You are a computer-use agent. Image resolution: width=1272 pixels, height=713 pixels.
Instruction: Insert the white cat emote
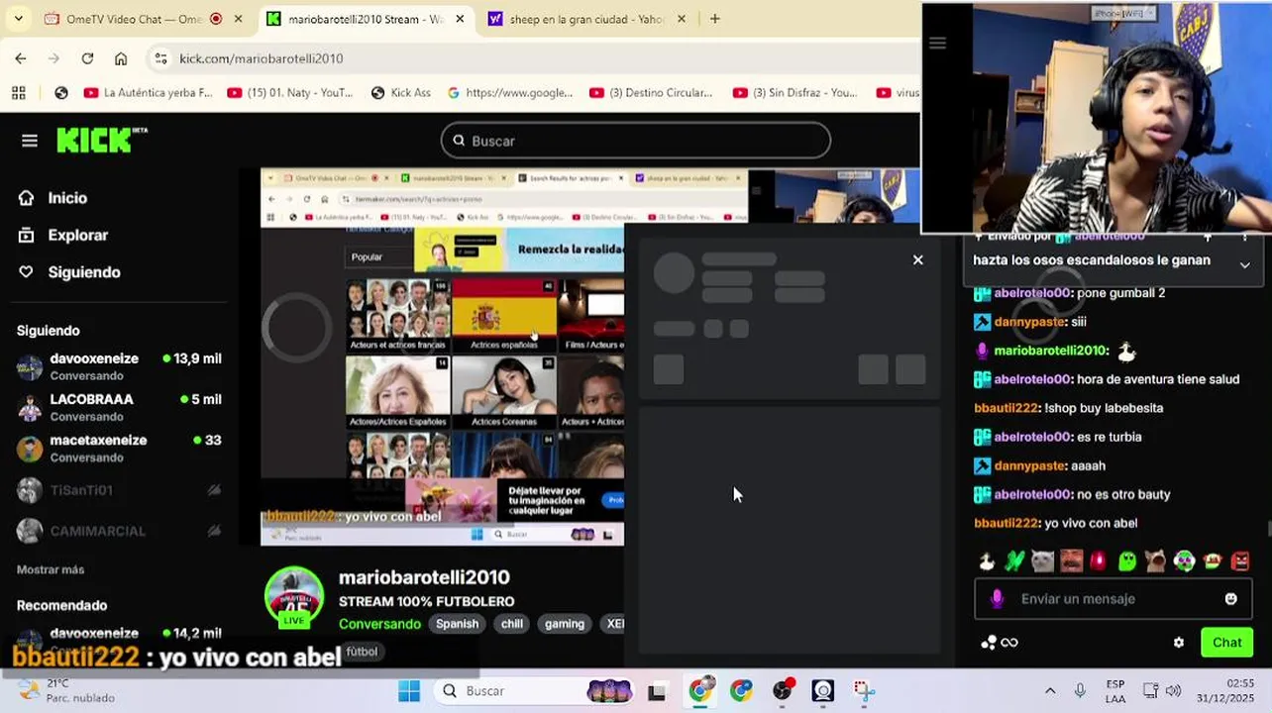click(1042, 561)
